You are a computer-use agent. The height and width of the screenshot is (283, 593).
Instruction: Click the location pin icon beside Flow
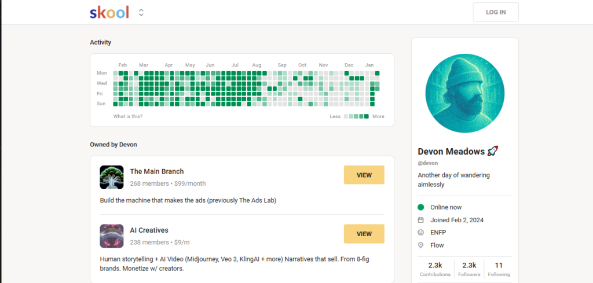[420, 245]
